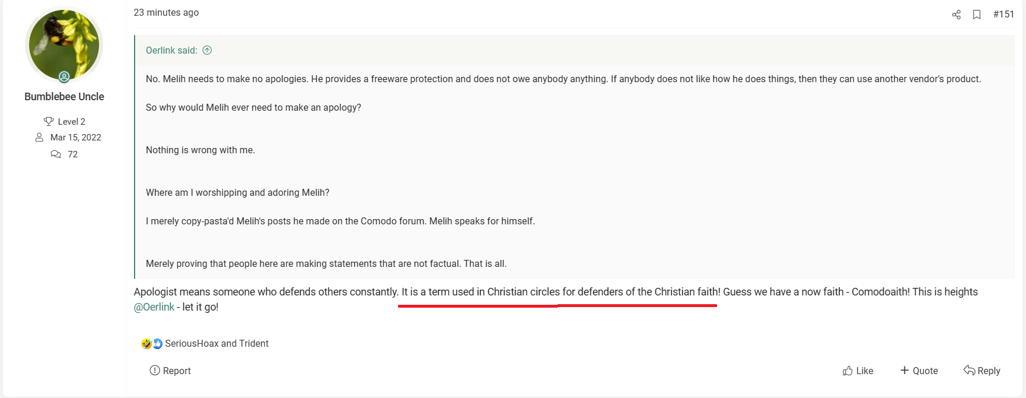
Task: Click the reply arrow icon
Action: (969, 370)
